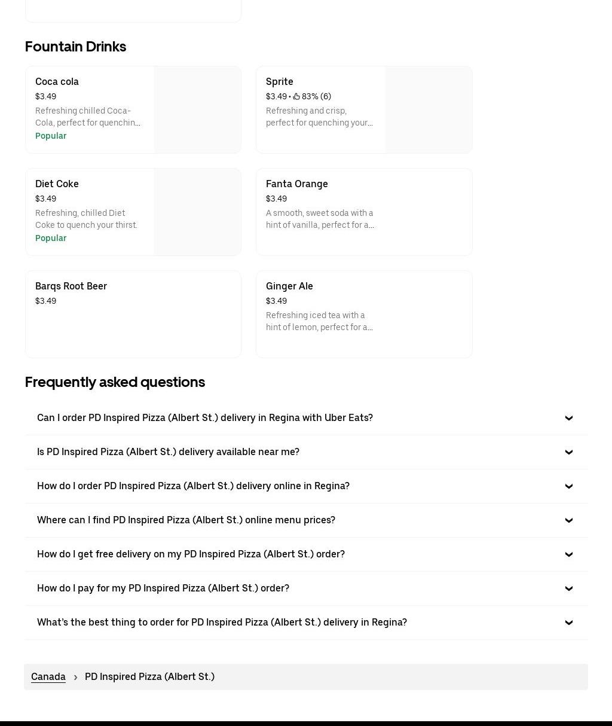Click the Sprite 83% (6) rating text
Screen dimensions: 612x726
tap(316, 96)
